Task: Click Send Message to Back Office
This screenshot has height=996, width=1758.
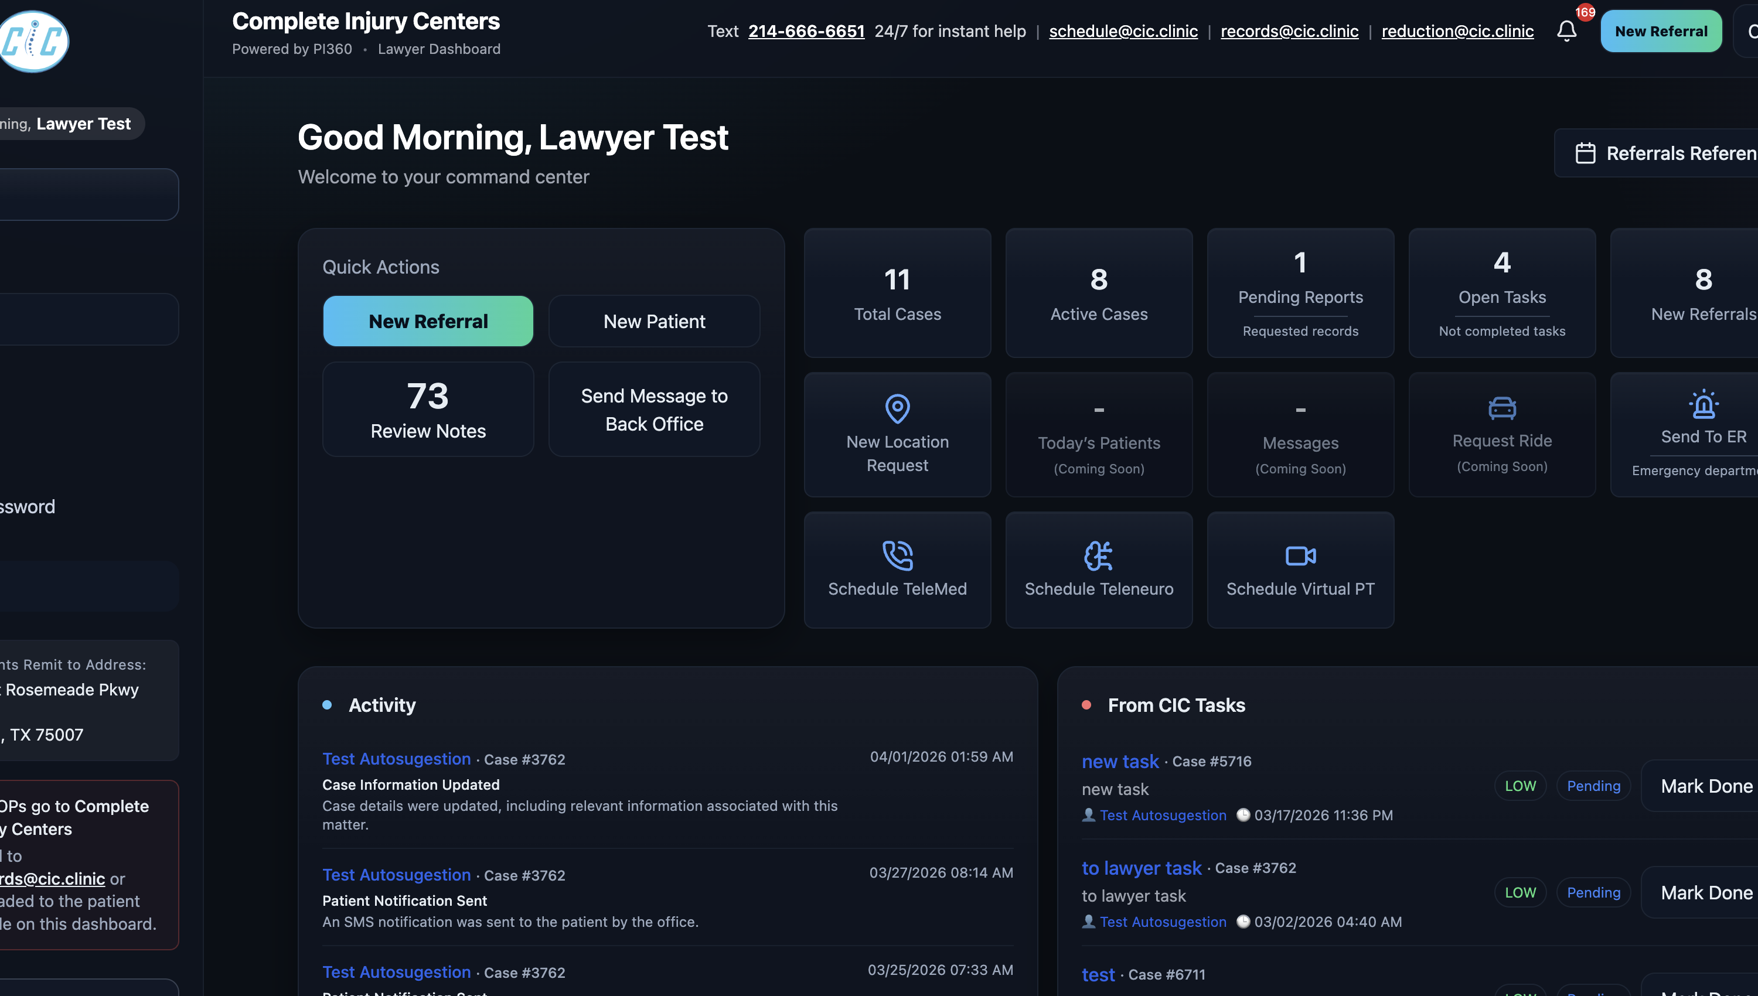Action: pyautogui.click(x=654, y=409)
